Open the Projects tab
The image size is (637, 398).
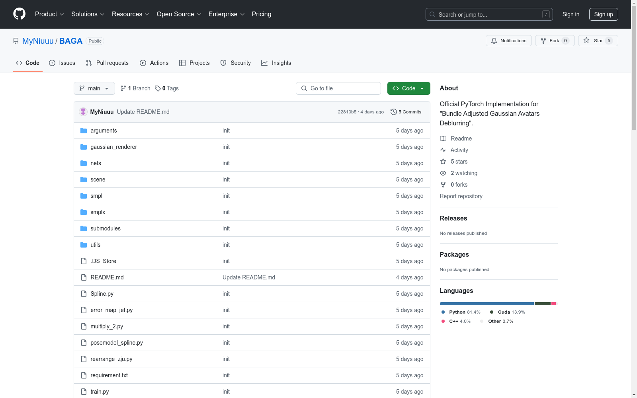194,63
